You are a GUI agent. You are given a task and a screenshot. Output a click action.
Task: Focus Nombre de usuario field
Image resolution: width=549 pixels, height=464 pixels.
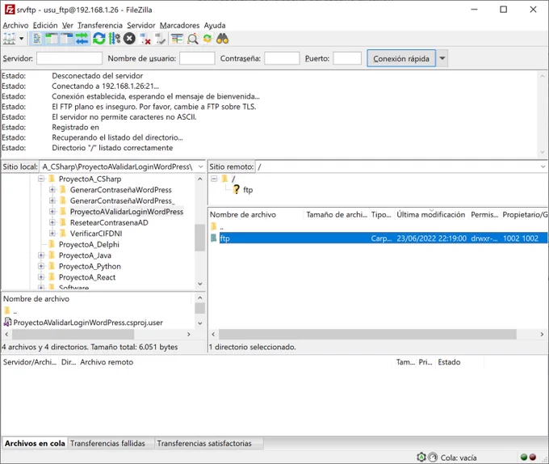pos(197,58)
